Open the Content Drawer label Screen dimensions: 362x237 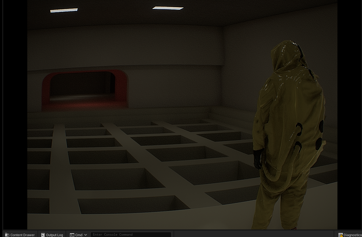coord(22,235)
